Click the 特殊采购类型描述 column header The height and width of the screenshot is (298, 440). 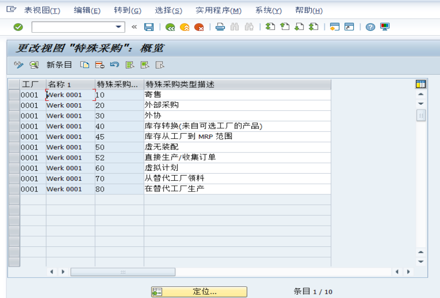[237, 84]
